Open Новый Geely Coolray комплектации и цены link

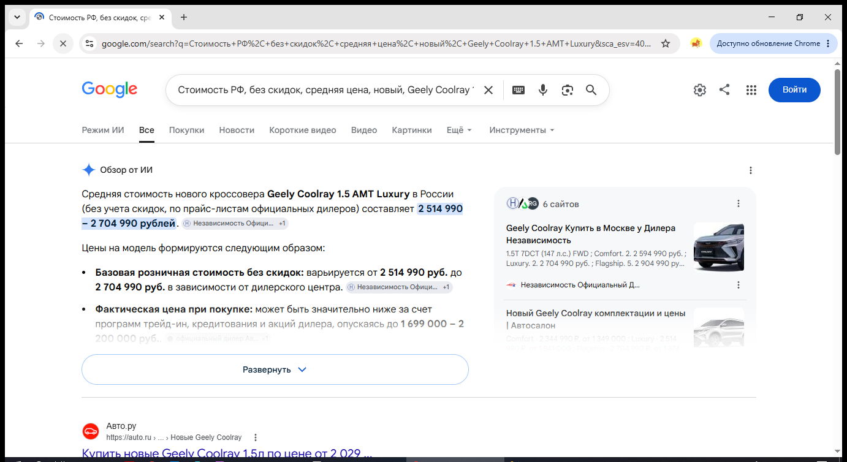(596, 319)
